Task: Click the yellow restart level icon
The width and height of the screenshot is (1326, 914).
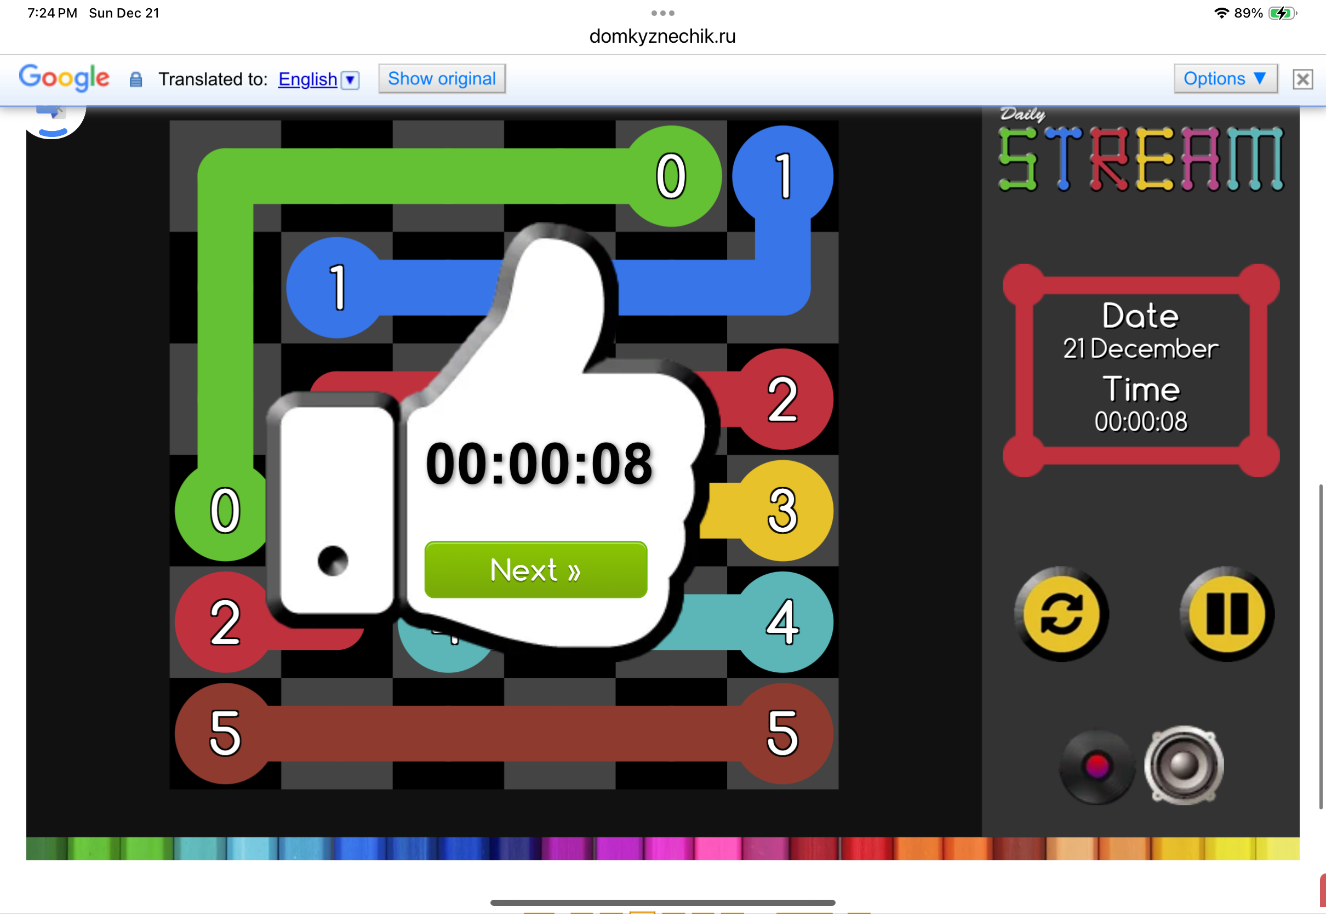Action: point(1061,614)
